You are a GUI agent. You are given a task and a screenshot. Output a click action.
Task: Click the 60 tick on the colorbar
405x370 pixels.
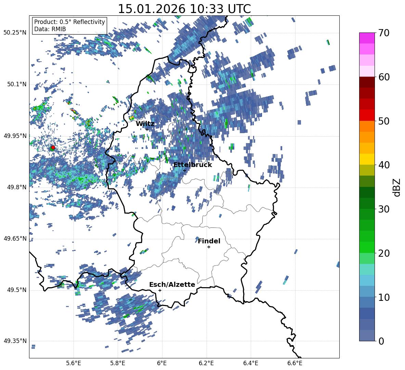pos(384,77)
